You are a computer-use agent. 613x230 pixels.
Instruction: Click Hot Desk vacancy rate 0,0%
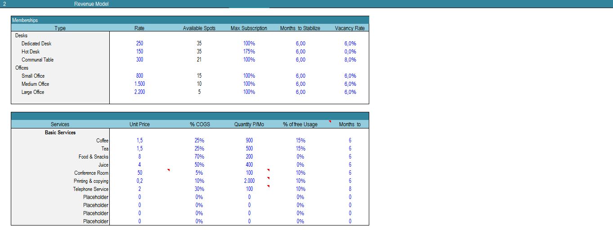[350, 52]
